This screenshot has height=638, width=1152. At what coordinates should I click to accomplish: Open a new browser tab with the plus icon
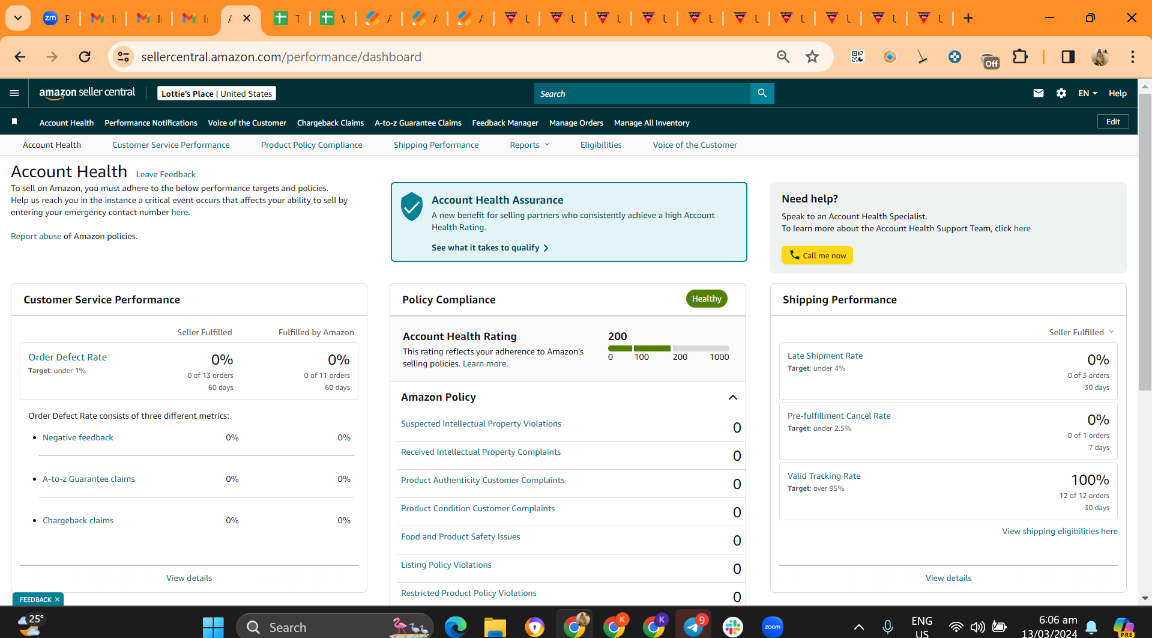(x=968, y=18)
